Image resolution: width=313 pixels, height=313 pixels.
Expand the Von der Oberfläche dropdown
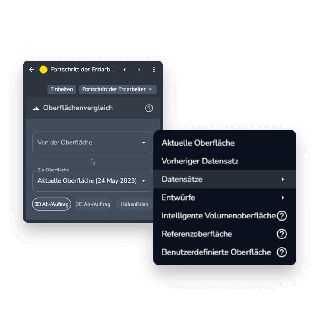[x=92, y=143]
